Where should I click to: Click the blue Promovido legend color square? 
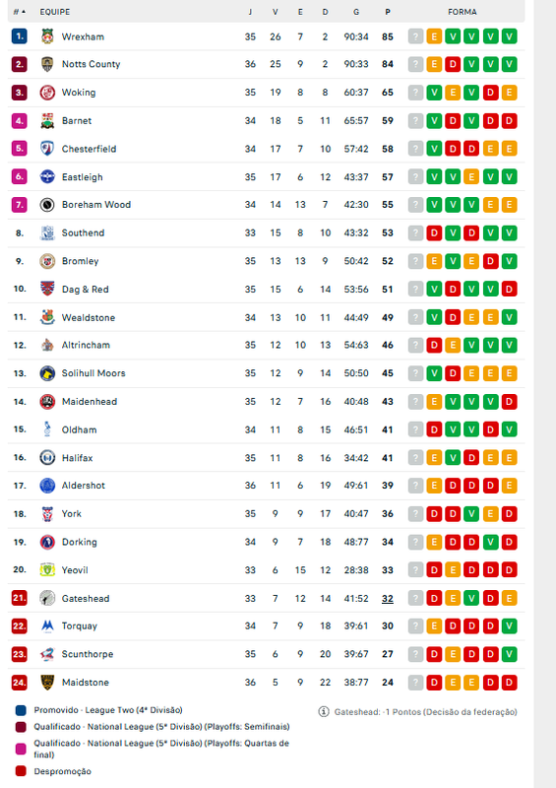point(21,710)
